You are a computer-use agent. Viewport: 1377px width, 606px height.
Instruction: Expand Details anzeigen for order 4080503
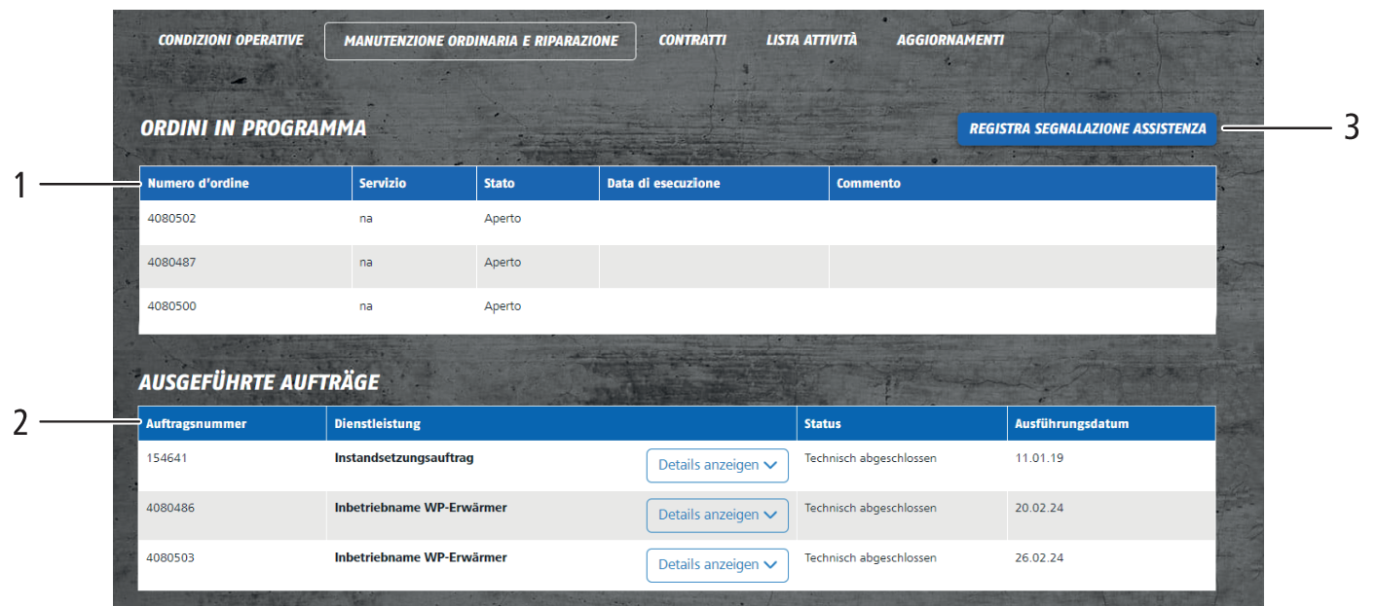pos(718,564)
